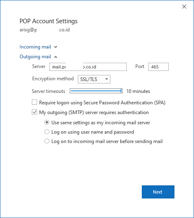This screenshot has height=218, width=194.
Task: Focus the outgoing Server address field
Action: click(x=88, y=67)
